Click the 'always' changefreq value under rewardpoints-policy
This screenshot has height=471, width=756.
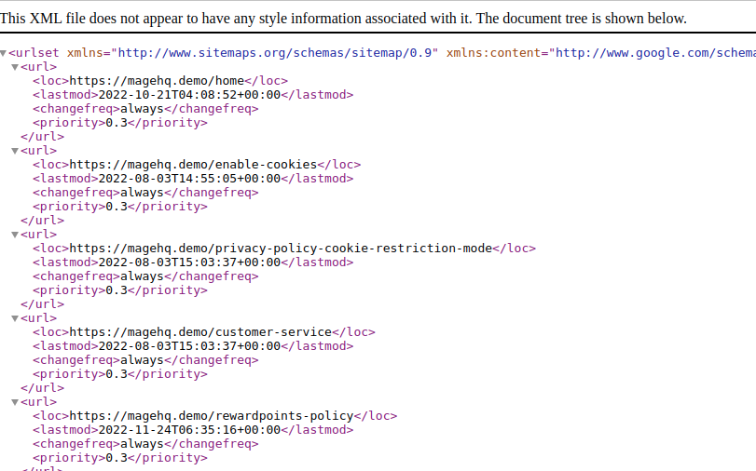point(142,444)
